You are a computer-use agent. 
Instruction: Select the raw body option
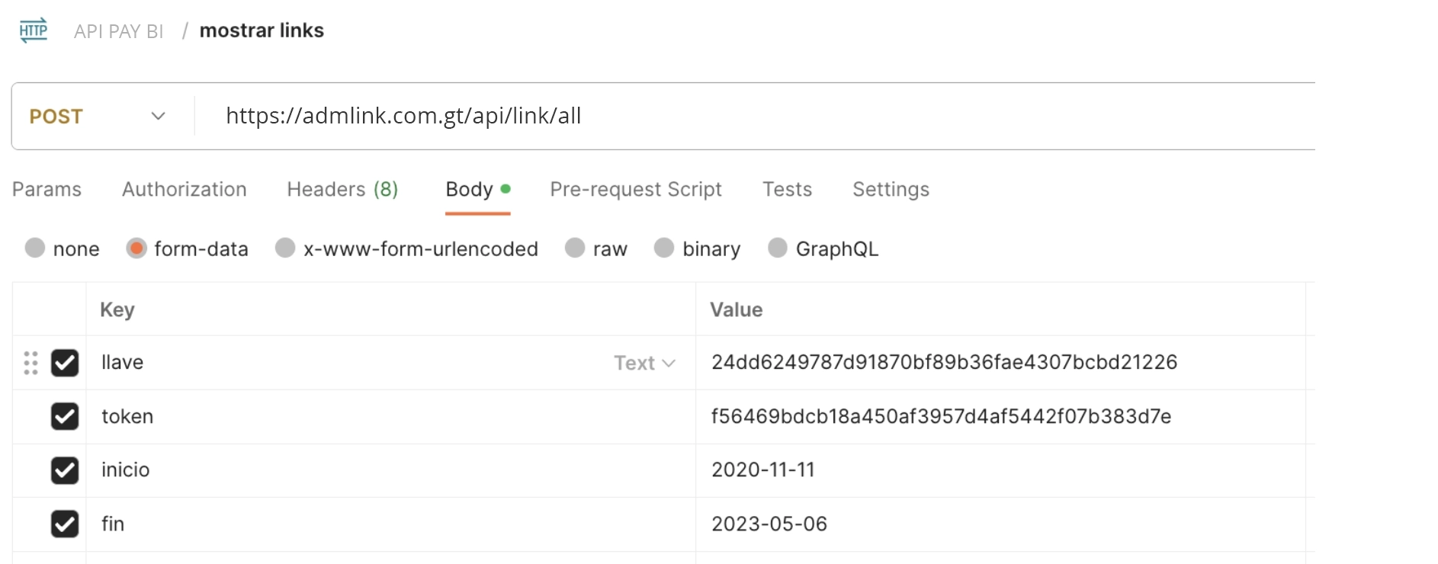coord(575,248)
